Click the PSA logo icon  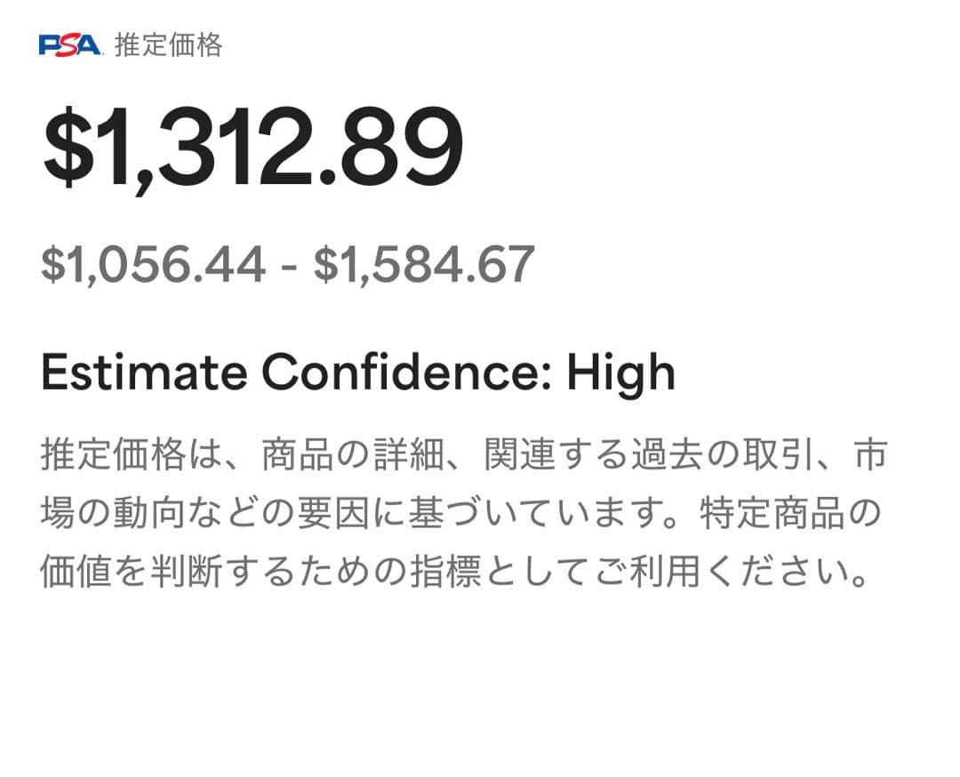tap(71, 45)
